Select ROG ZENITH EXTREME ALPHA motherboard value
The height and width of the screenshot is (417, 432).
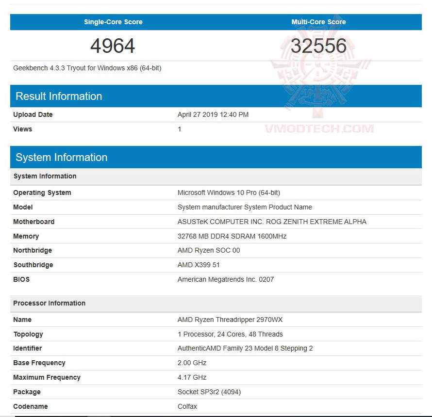272,222
